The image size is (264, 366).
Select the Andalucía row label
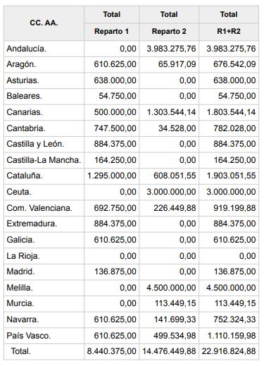pos(27,49)
